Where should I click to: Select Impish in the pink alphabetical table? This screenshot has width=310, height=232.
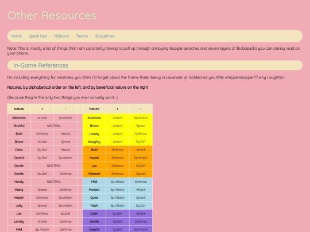coord(19,198)
